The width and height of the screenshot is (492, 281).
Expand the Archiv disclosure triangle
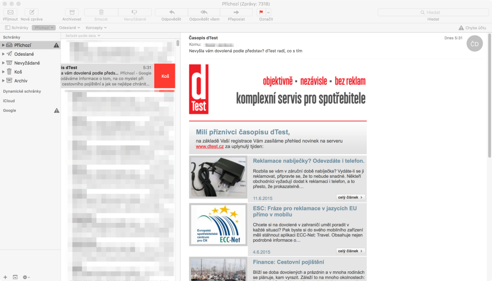3,81
